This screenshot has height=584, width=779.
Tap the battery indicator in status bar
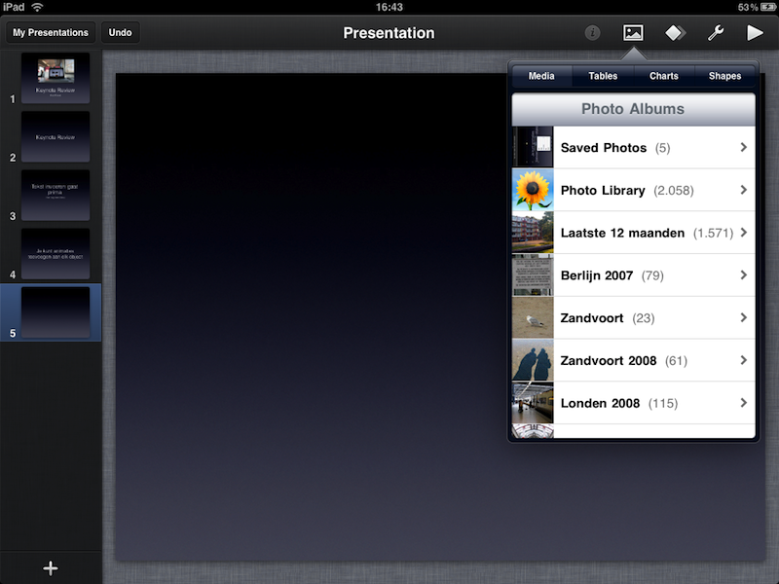764,7
